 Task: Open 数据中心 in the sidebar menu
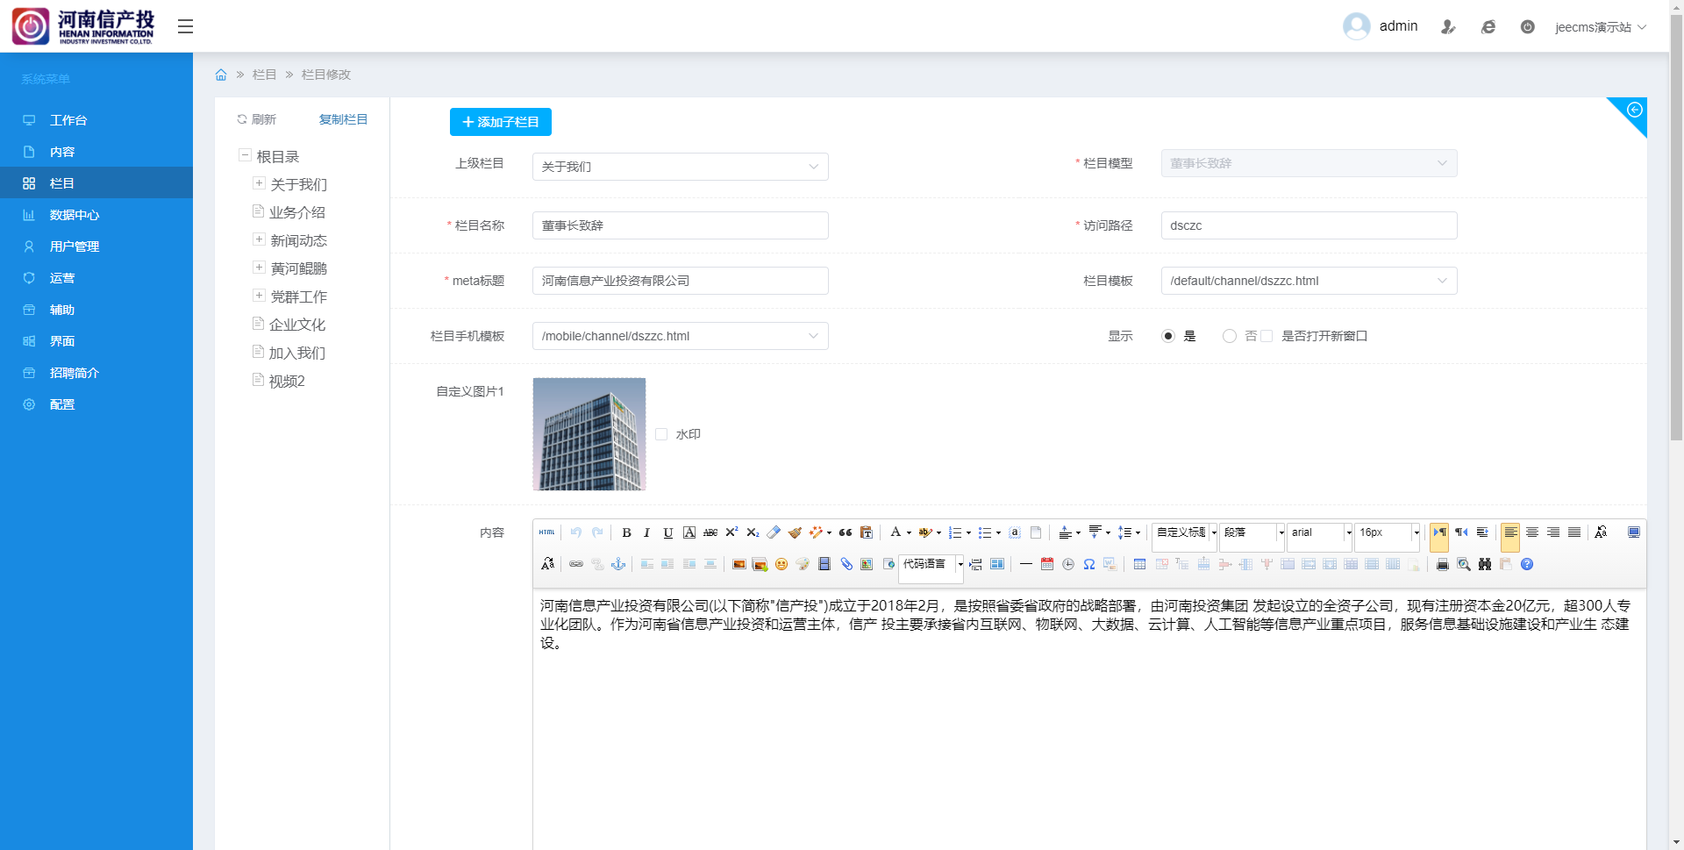pyautogui.click(x=75, y=215)
